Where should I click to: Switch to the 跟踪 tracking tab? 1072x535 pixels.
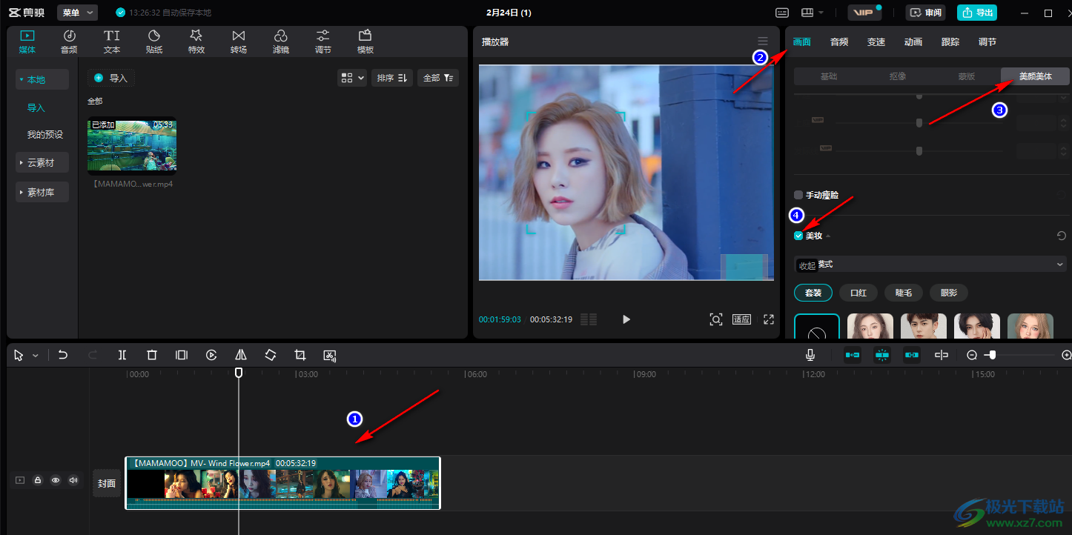coord(950,42)
